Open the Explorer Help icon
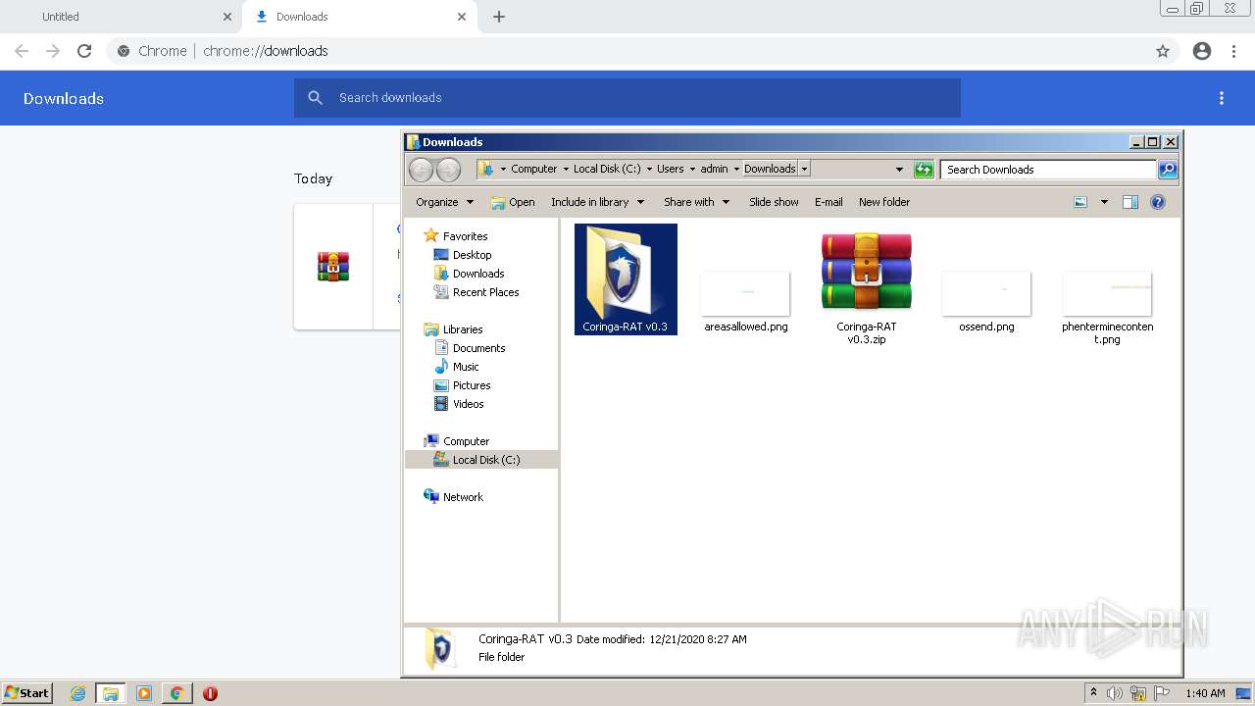The image size is (1255, 706). 1158,202
